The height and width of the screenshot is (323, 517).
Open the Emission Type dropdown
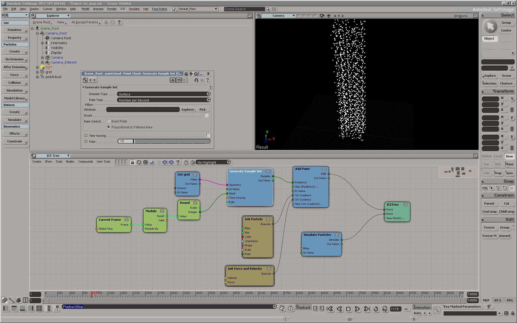tap(164, 94)
